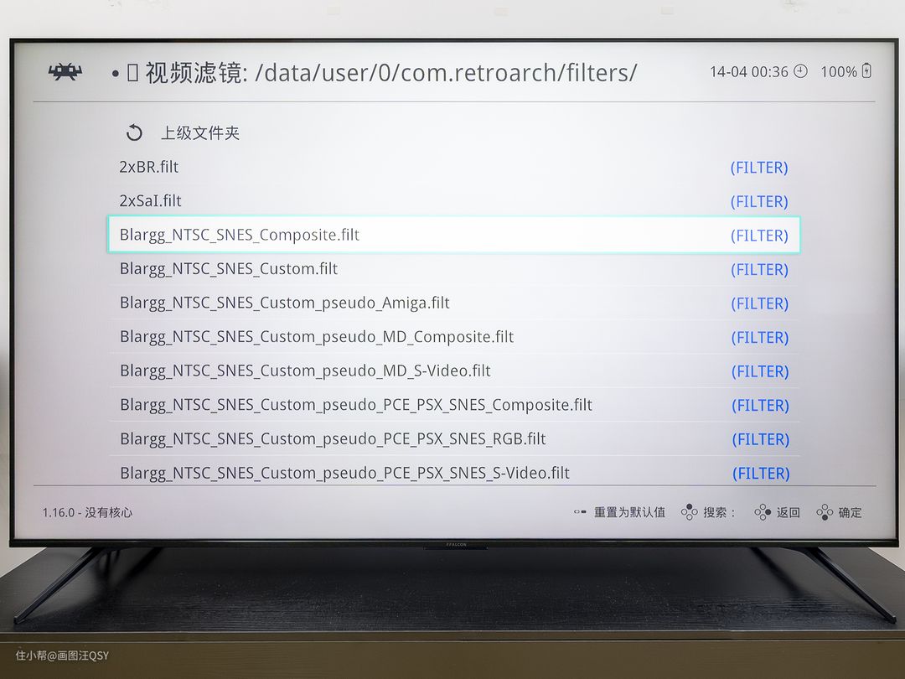Image resolution: width=905 pixels, height=679 pixels.
Task: Select the 2xSaI.filt filter file
Action: [453, 201]
